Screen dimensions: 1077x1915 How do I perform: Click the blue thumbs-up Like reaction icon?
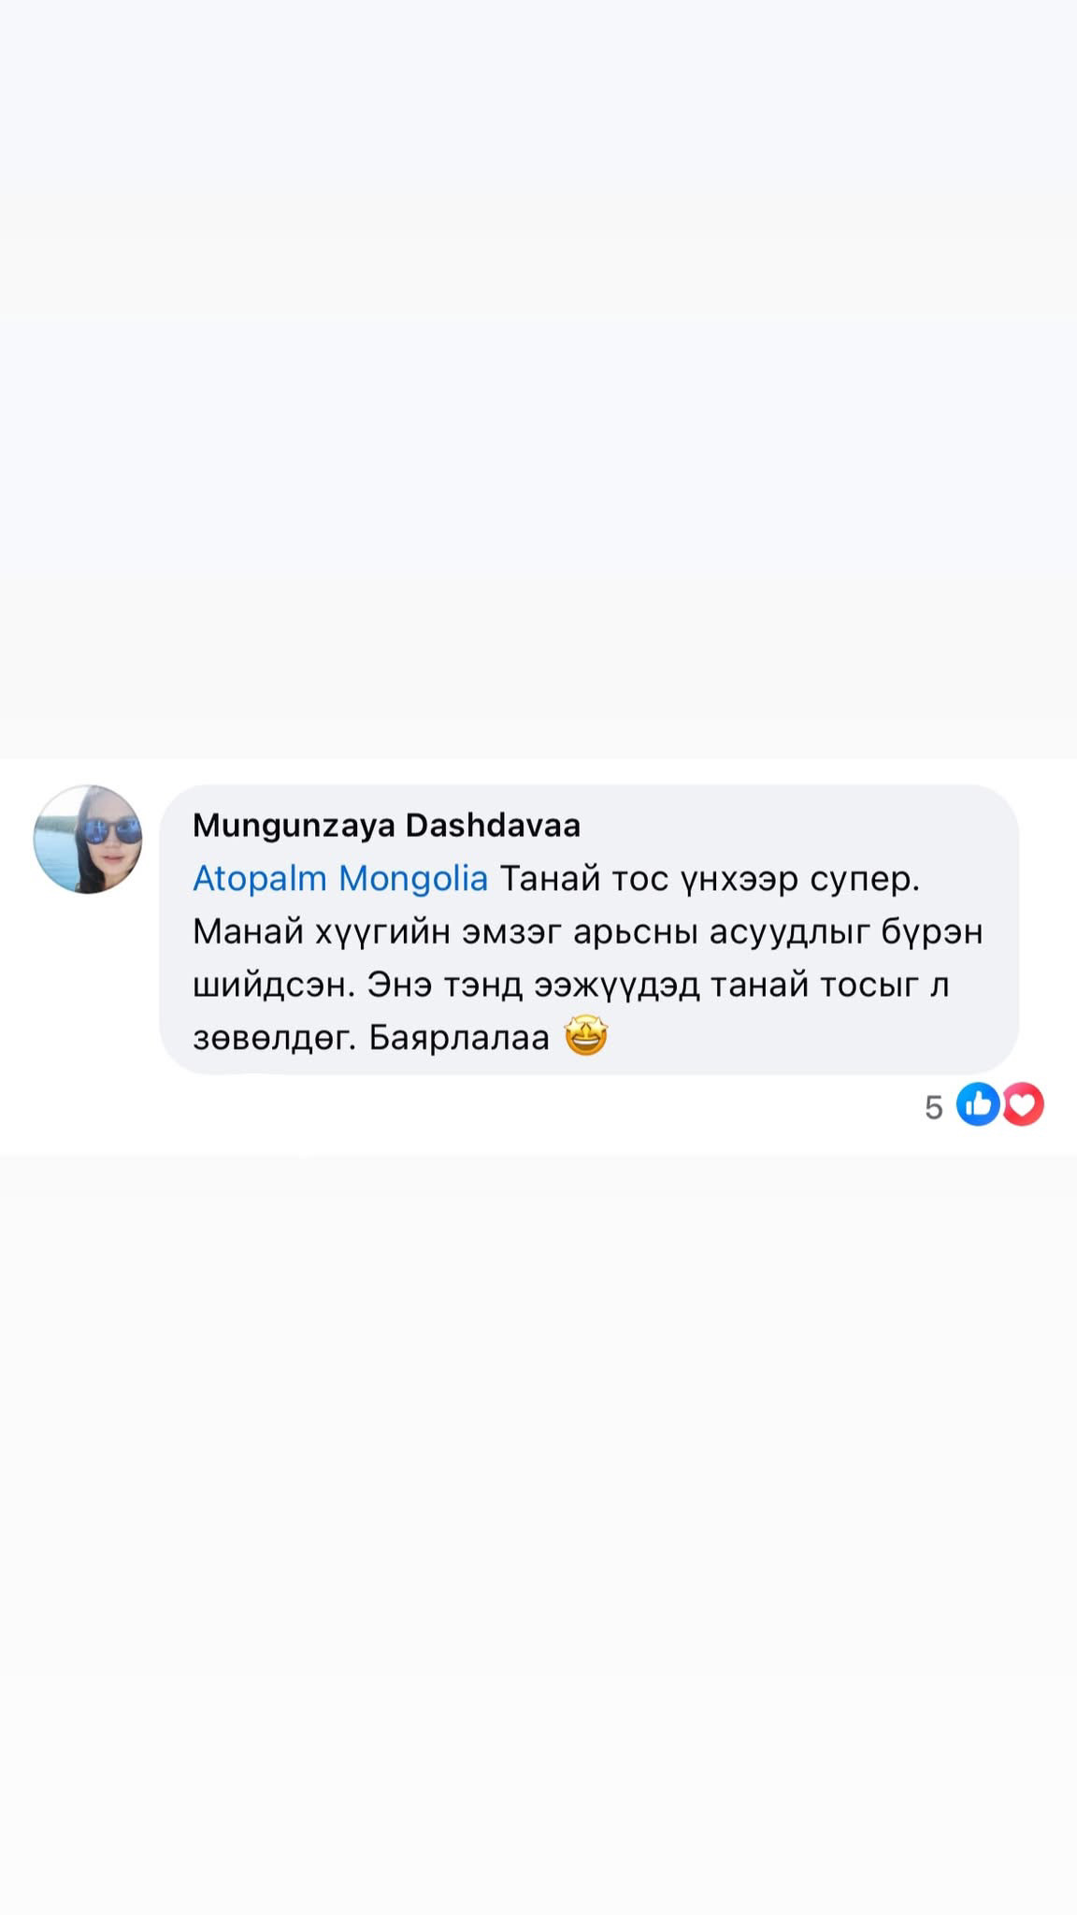coord(979,1104)
